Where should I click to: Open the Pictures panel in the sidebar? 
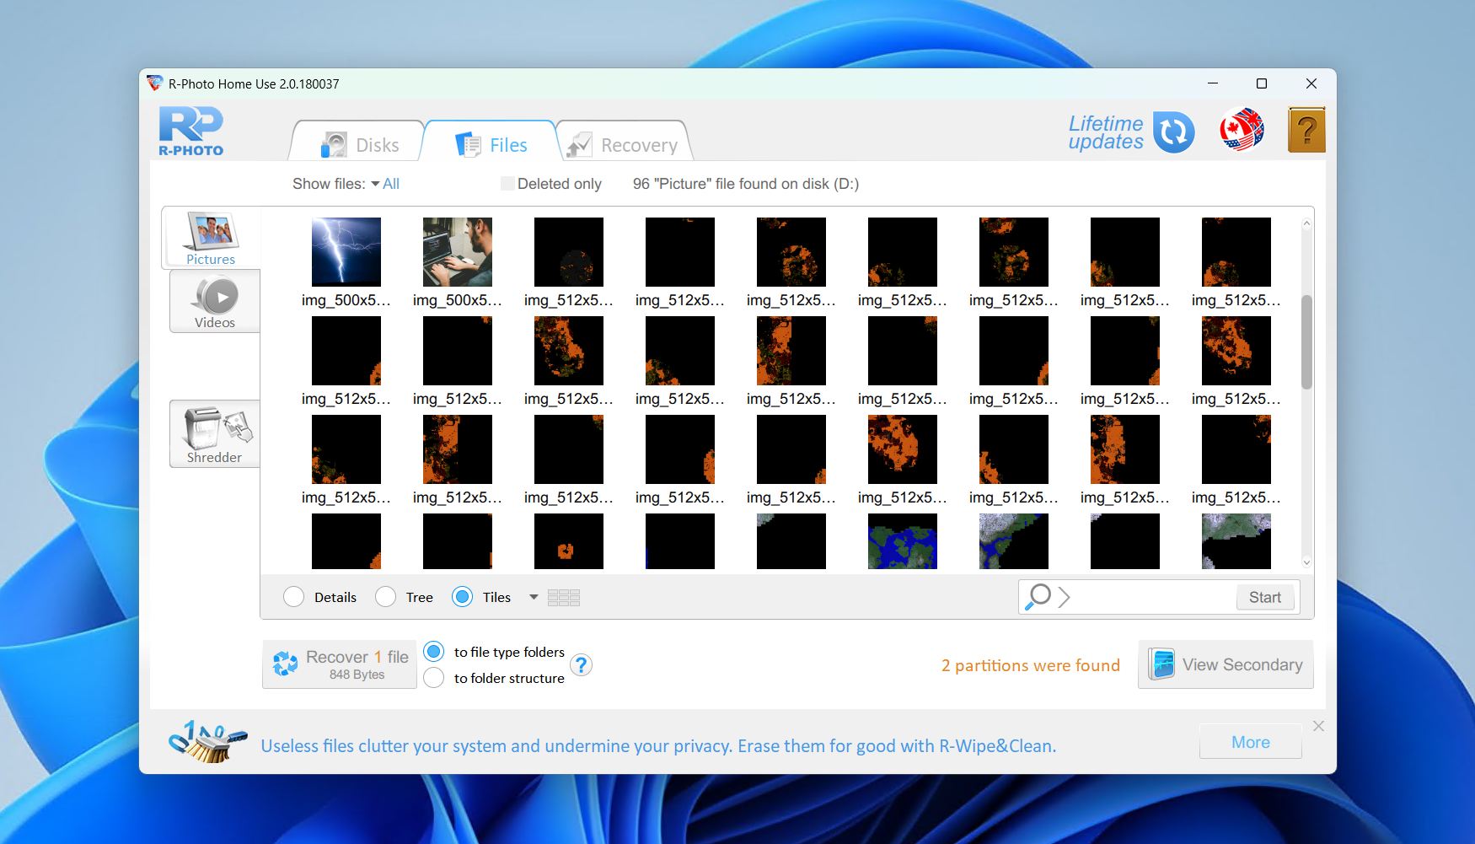click(210, 239)
